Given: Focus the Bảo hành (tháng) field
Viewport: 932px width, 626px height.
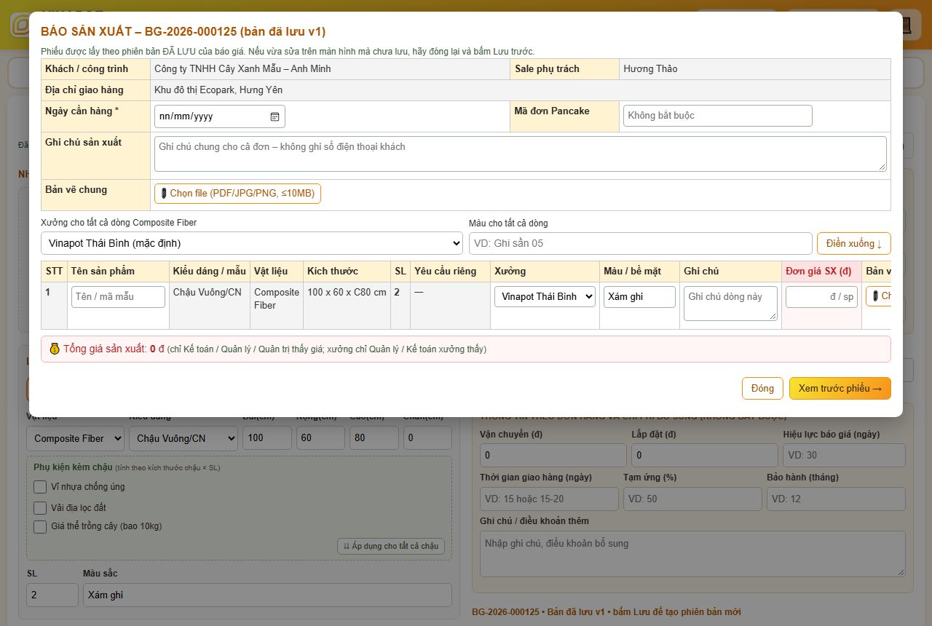Looking at the screenshot, I should (836, 499).
